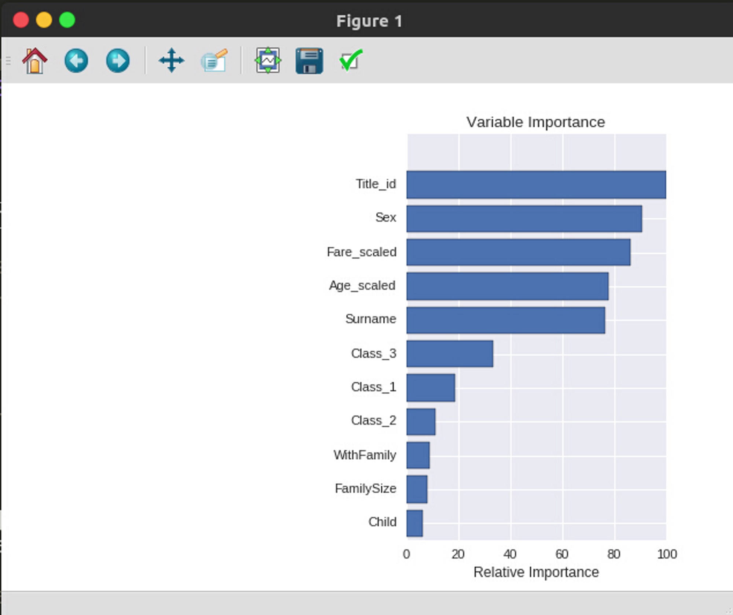This screenshot has width=733, height=615.
Task: Click the Relative Importance axis label
Action: 536,572
